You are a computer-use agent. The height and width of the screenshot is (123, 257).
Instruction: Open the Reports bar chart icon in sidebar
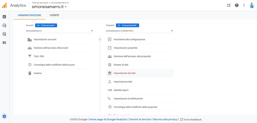[x=5, y=17]
